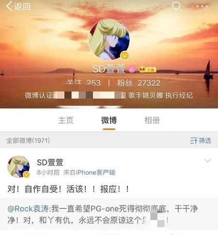Open the following count 253

tap(84, 83)
